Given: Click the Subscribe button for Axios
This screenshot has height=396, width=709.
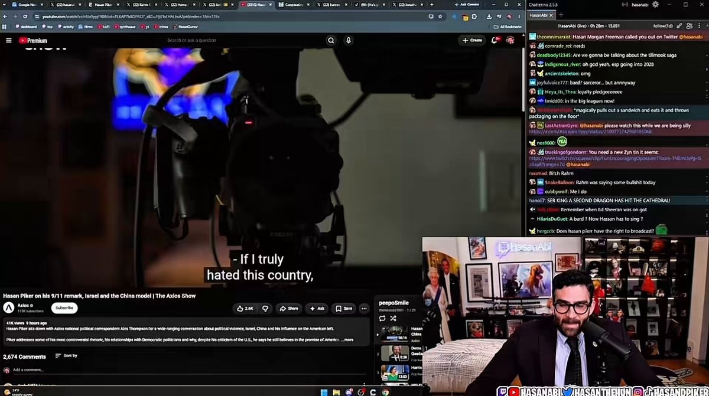Looking at the screenshot, I should pyautogui.click(x=64, y=307).
